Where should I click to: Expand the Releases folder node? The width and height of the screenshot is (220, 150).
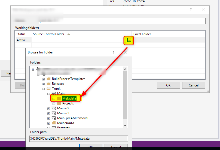point(44,84)
